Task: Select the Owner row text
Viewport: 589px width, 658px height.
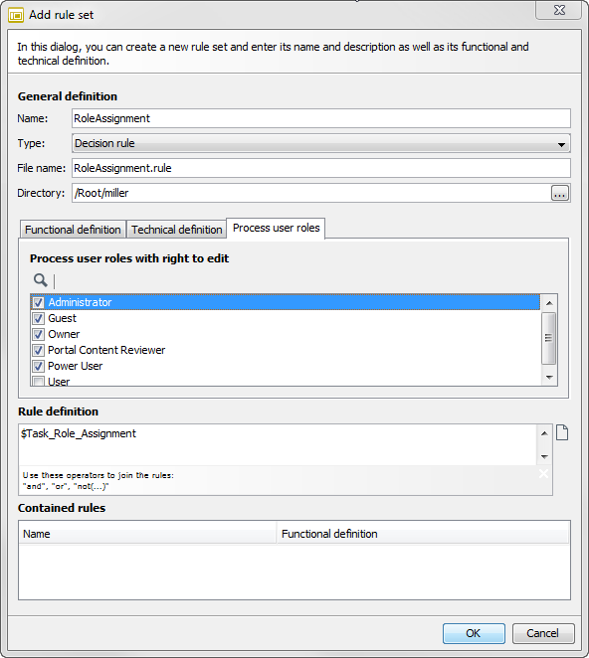Action: tap(64, 334)
